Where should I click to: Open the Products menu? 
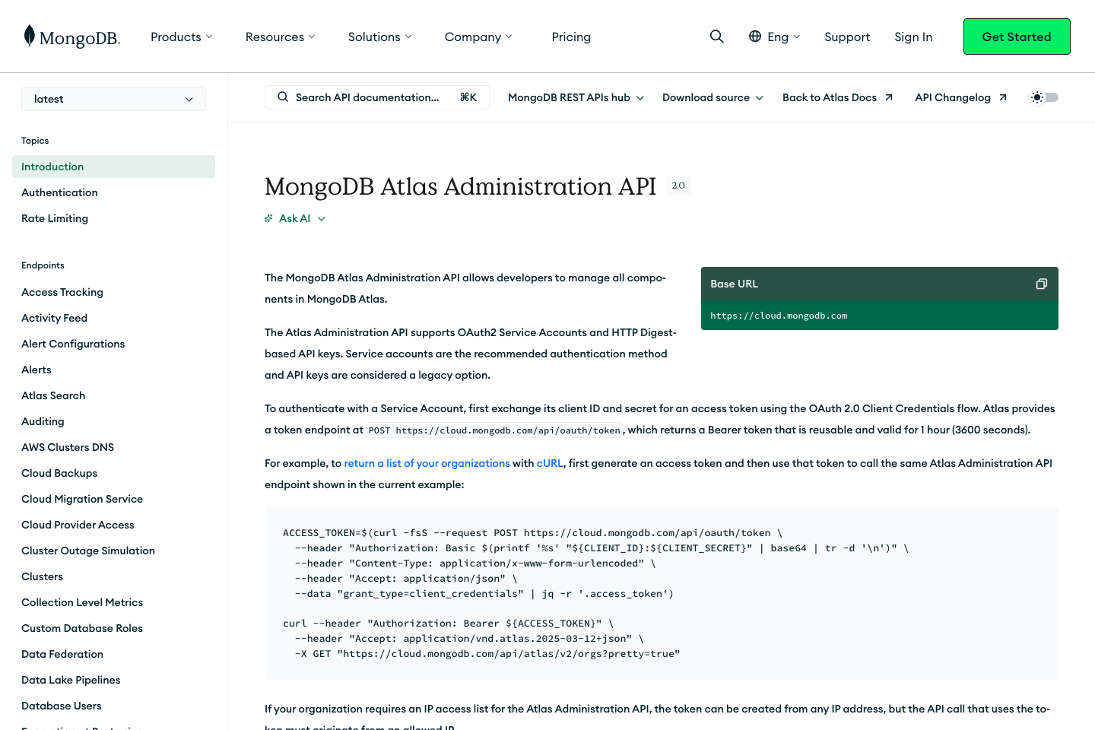coord(181,36)
